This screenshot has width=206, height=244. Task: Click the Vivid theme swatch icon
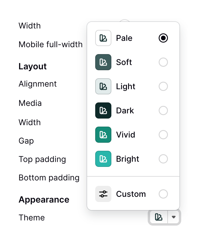tap(103, 135)
